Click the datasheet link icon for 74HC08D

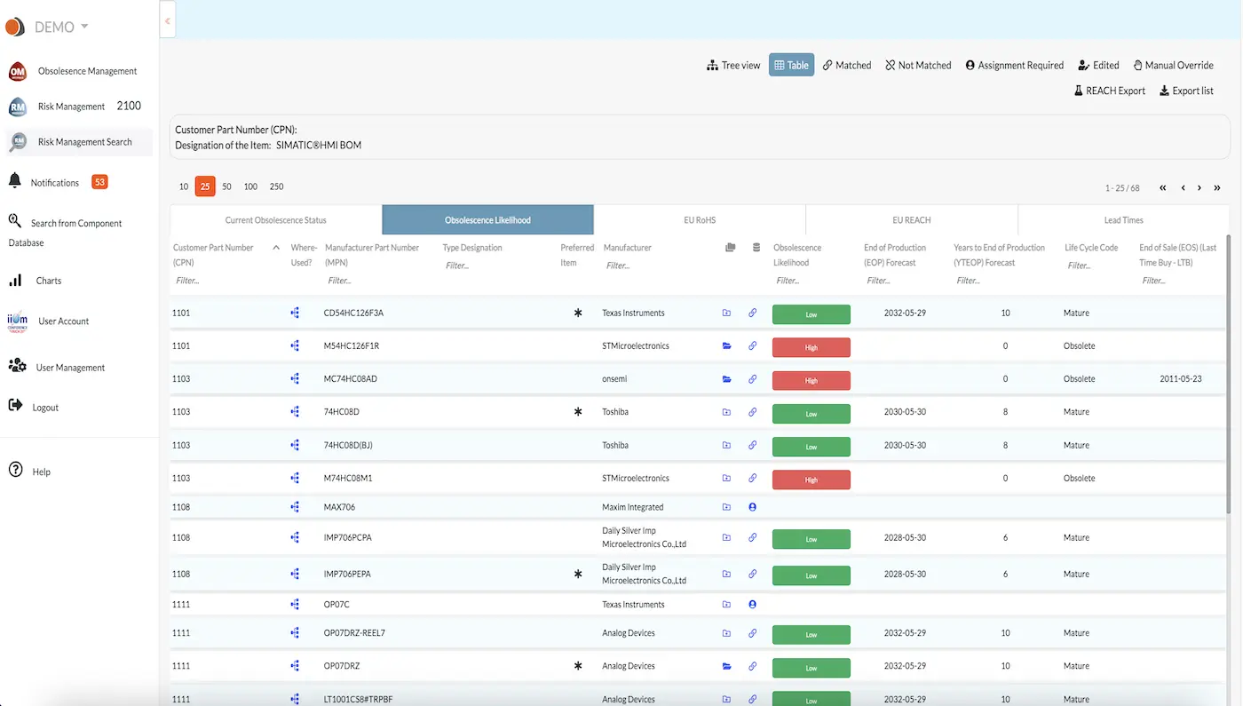point(752,412)
